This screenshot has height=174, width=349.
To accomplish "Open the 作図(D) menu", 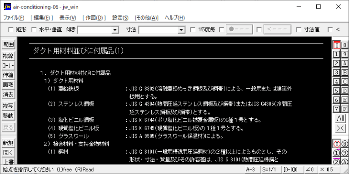I will click(94, 18).
